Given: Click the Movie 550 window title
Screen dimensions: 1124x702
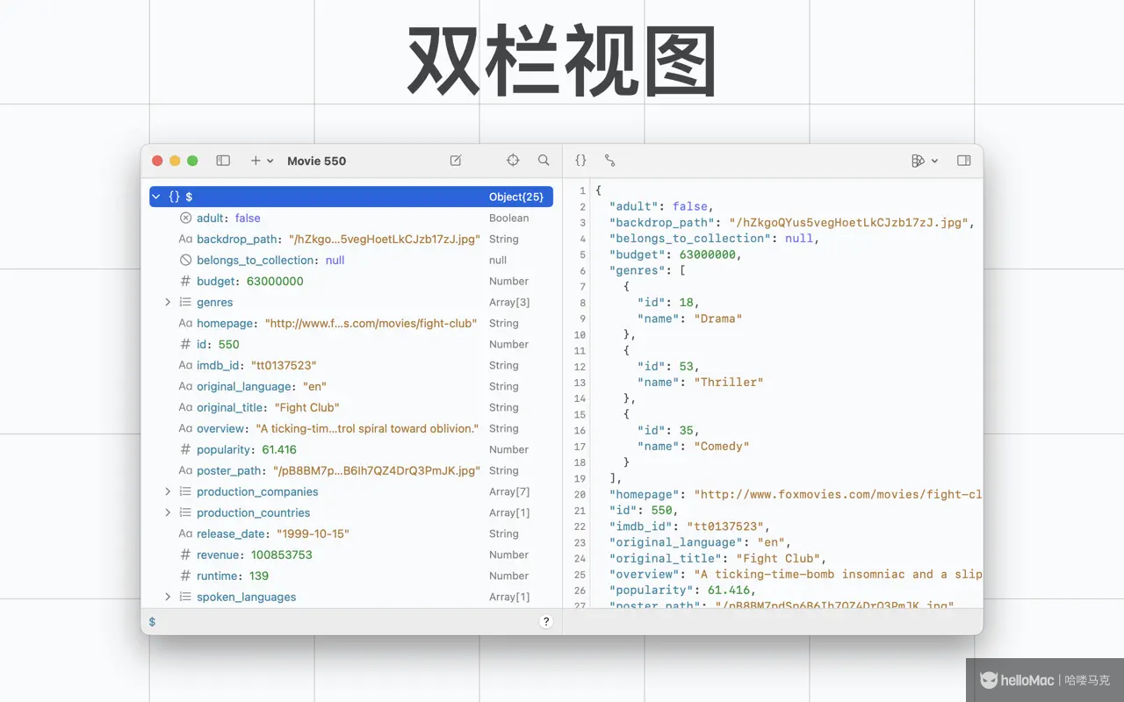Looking at the screenshot, I should point(316,161).
